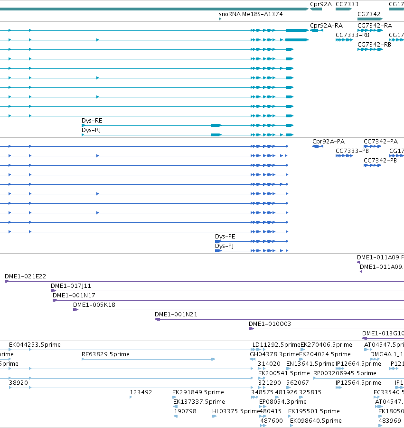404x428 pixels.
Task: Click the CG7342 gene bar
Action: click(370, 19)
